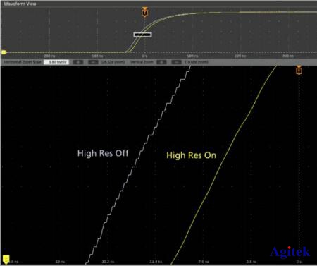317x266 pixels.
Task: Click the Vertical Zoom label
Action: 142,62
